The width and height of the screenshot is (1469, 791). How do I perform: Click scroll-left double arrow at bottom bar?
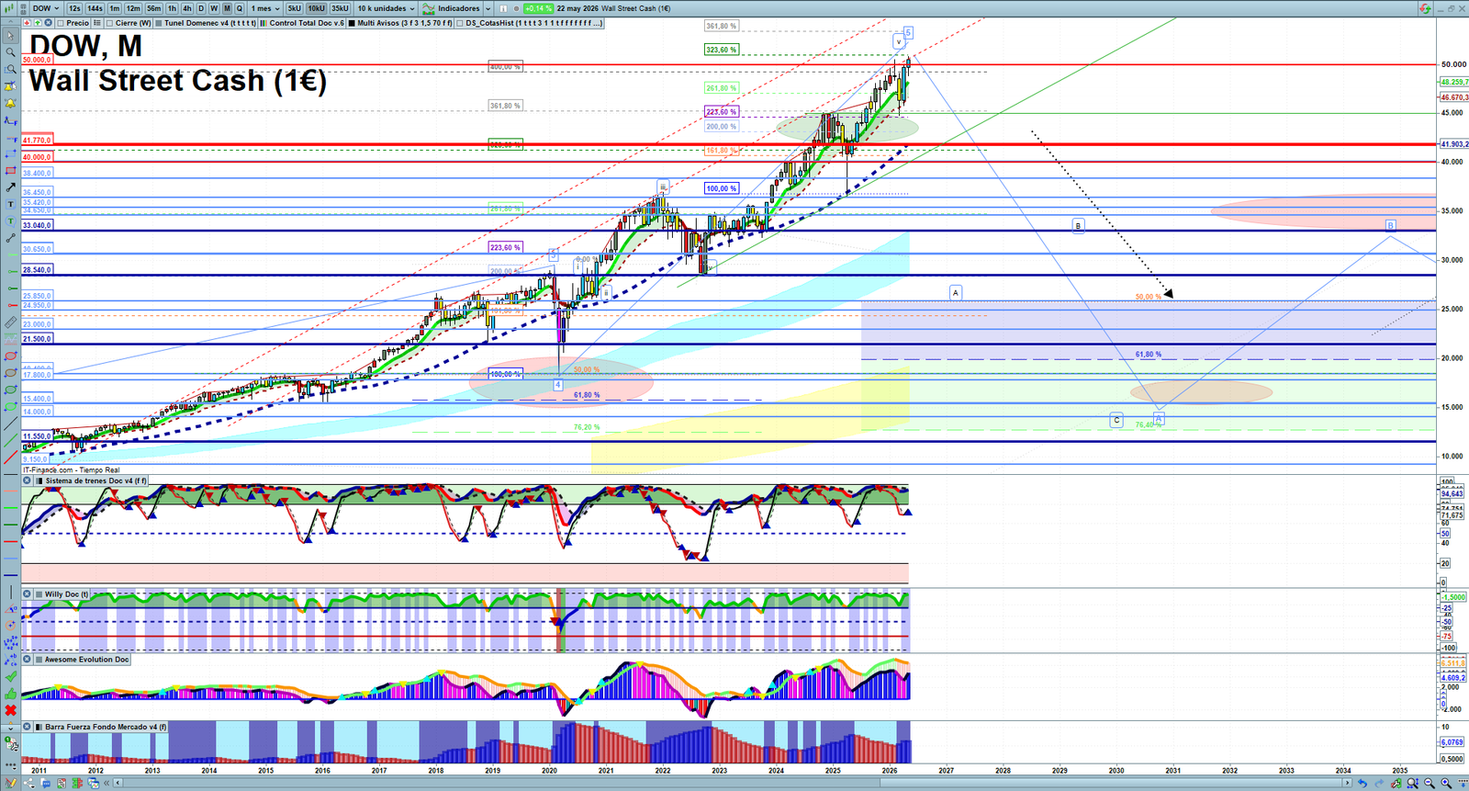107,783
